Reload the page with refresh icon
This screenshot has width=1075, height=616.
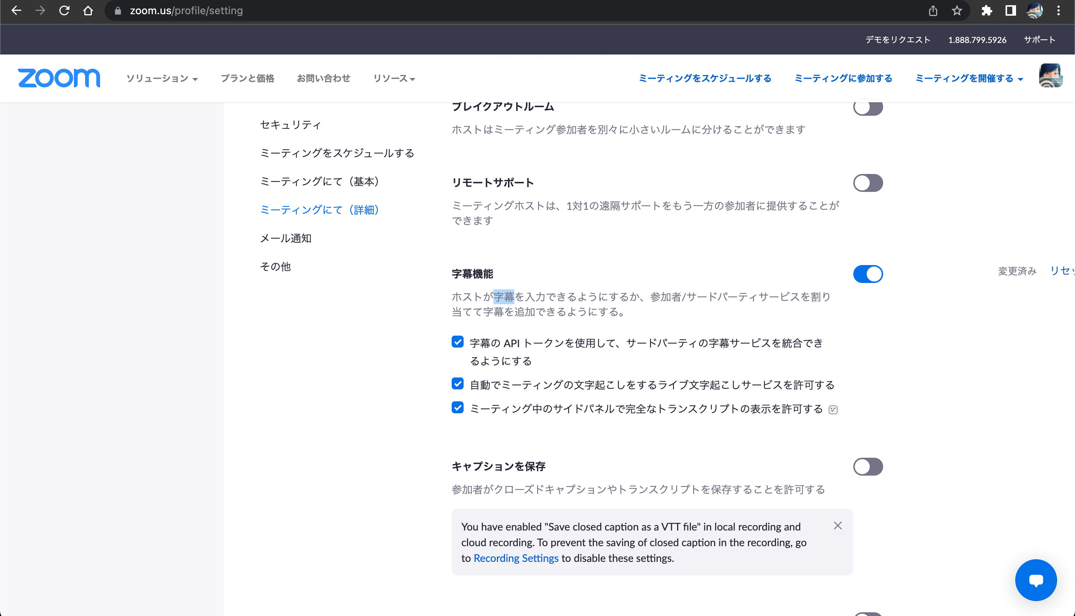[64, 10]
